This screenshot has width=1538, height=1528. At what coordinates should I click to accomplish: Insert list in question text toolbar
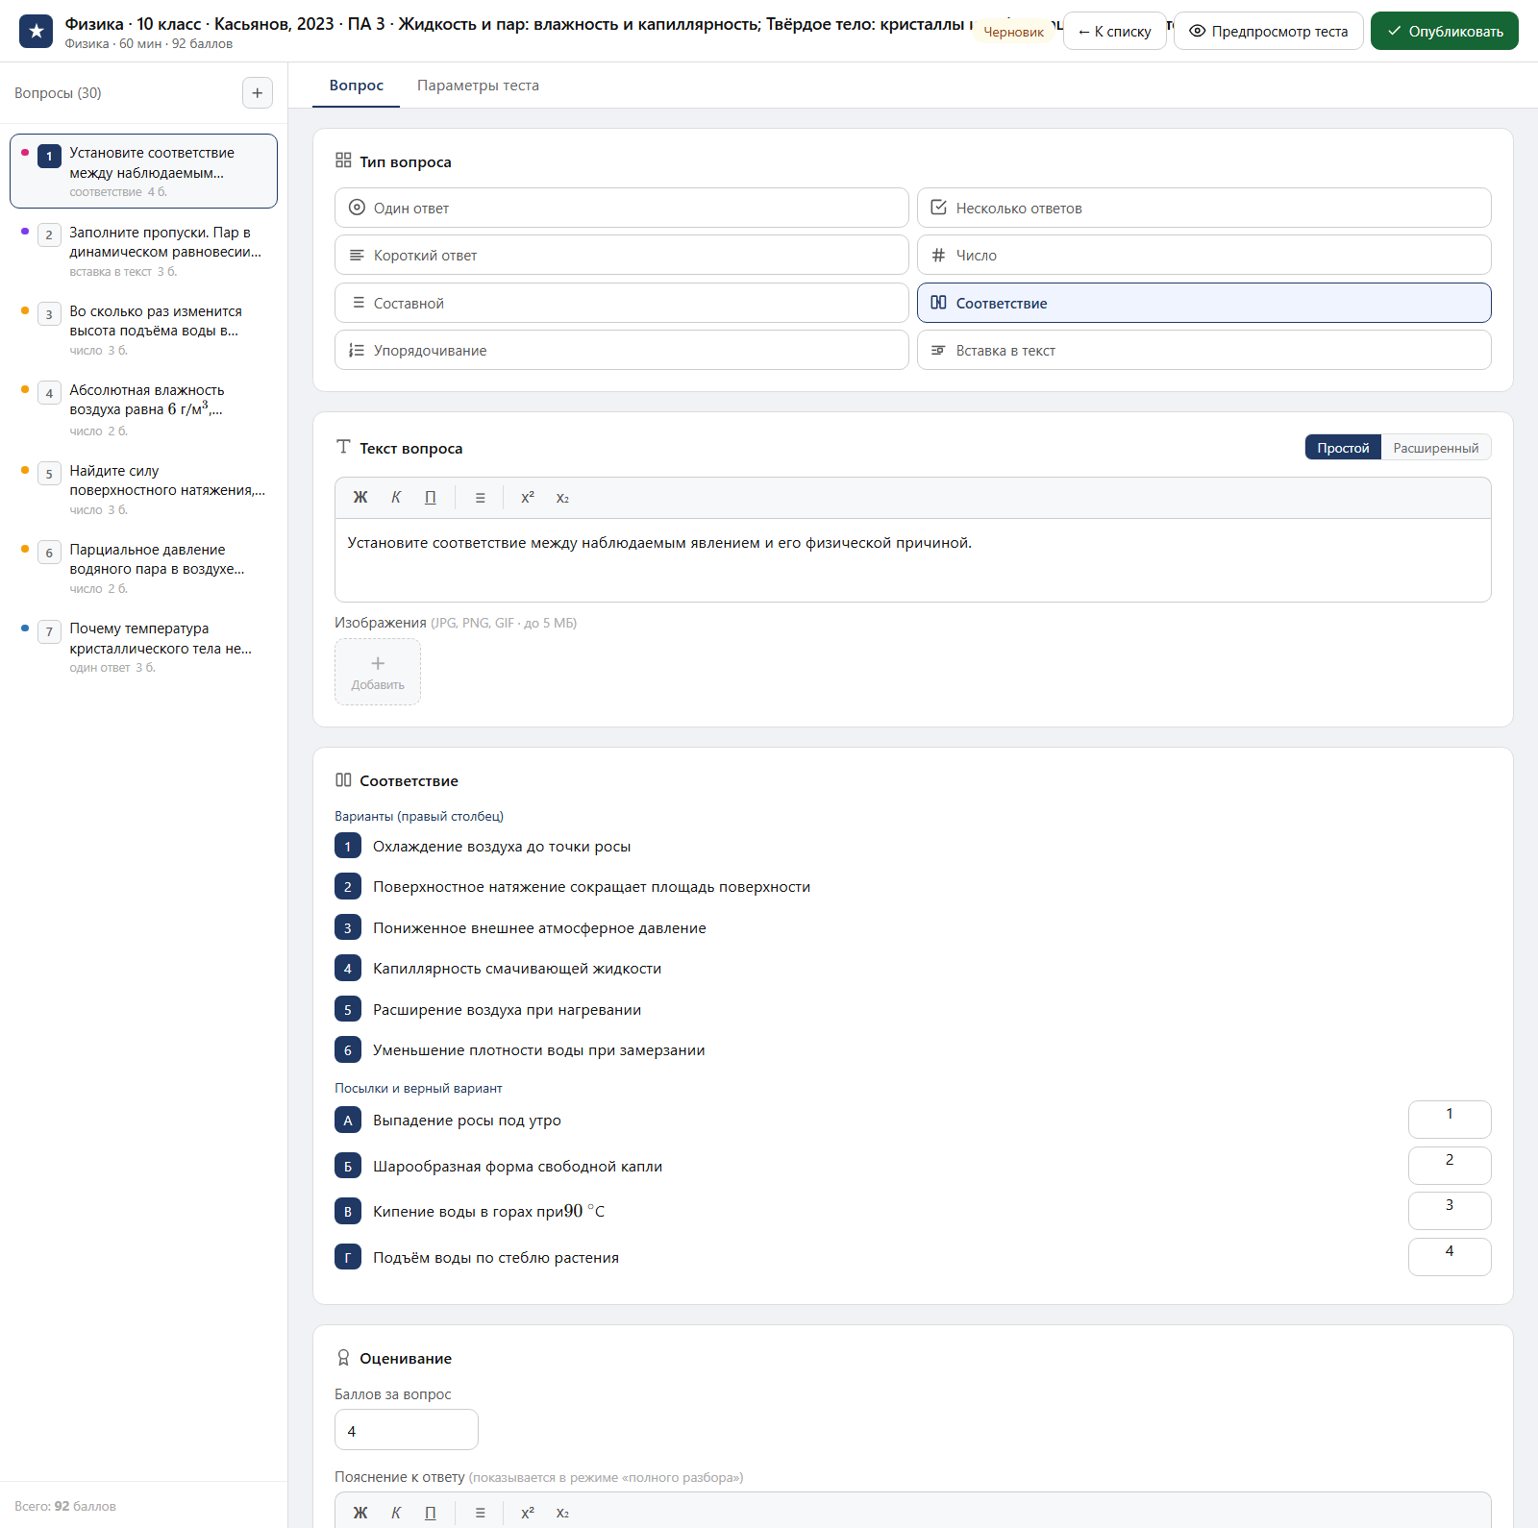click(480, 498)
